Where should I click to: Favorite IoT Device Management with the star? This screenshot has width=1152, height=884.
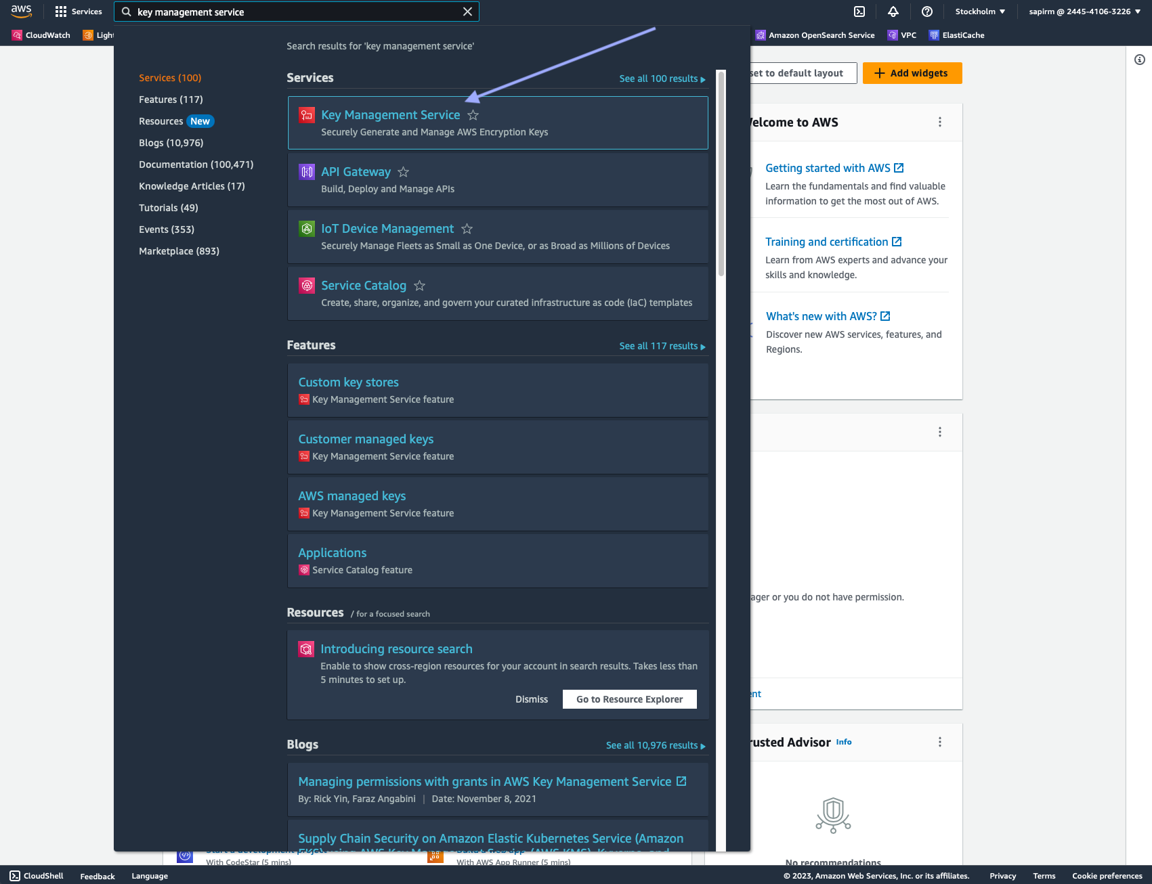[467, 229]
